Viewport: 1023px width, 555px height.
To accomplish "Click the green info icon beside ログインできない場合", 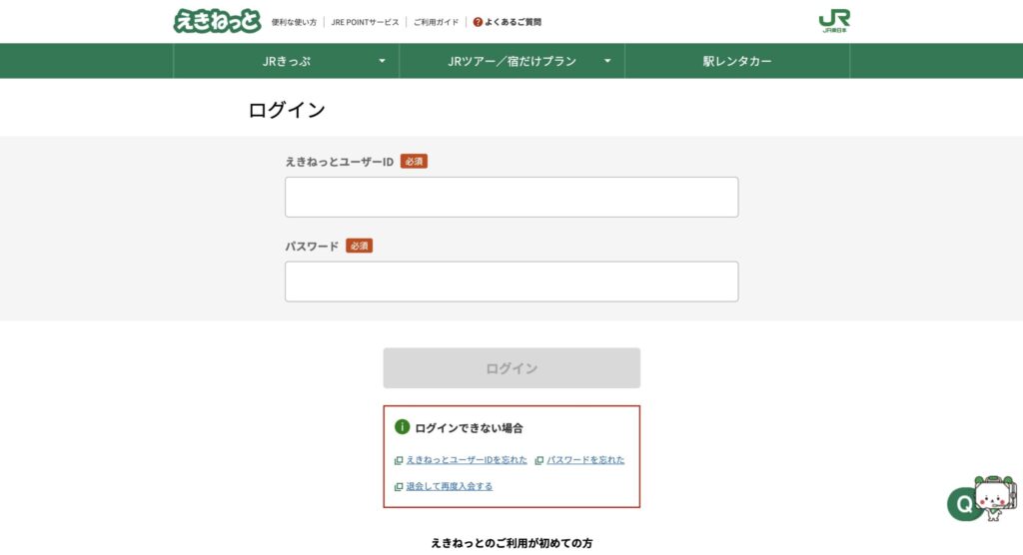I will click(x=402, y=427).
